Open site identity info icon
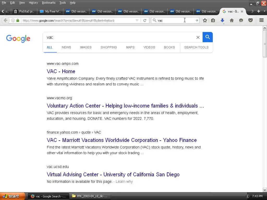 (x=13, y=20)
